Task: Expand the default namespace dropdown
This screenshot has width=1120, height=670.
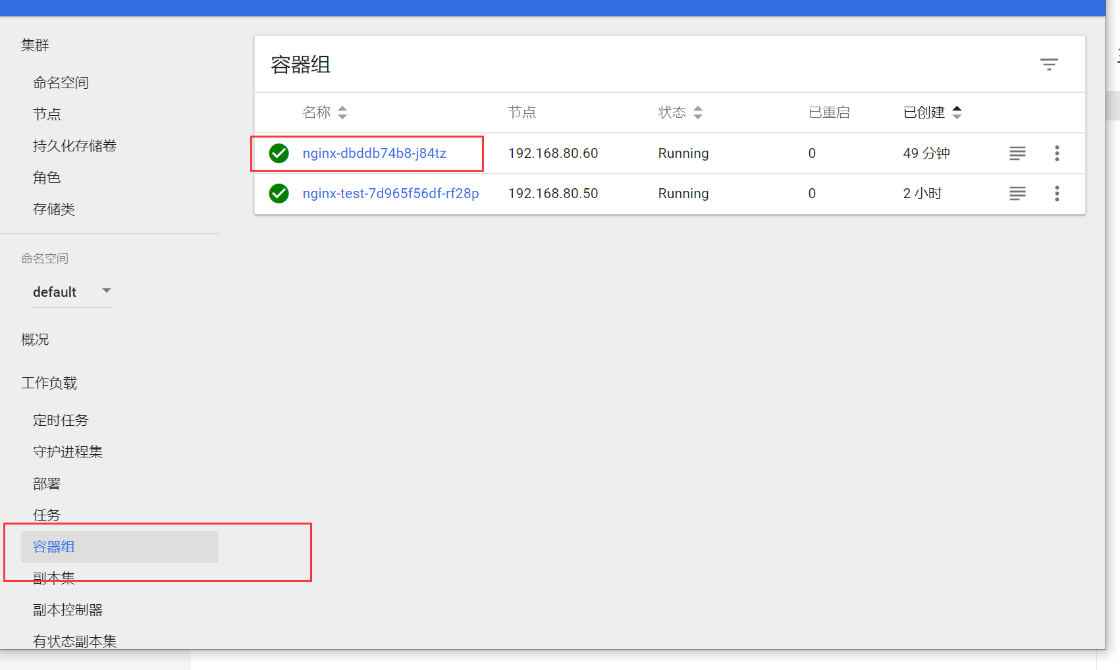Action: tap(72, 292)
